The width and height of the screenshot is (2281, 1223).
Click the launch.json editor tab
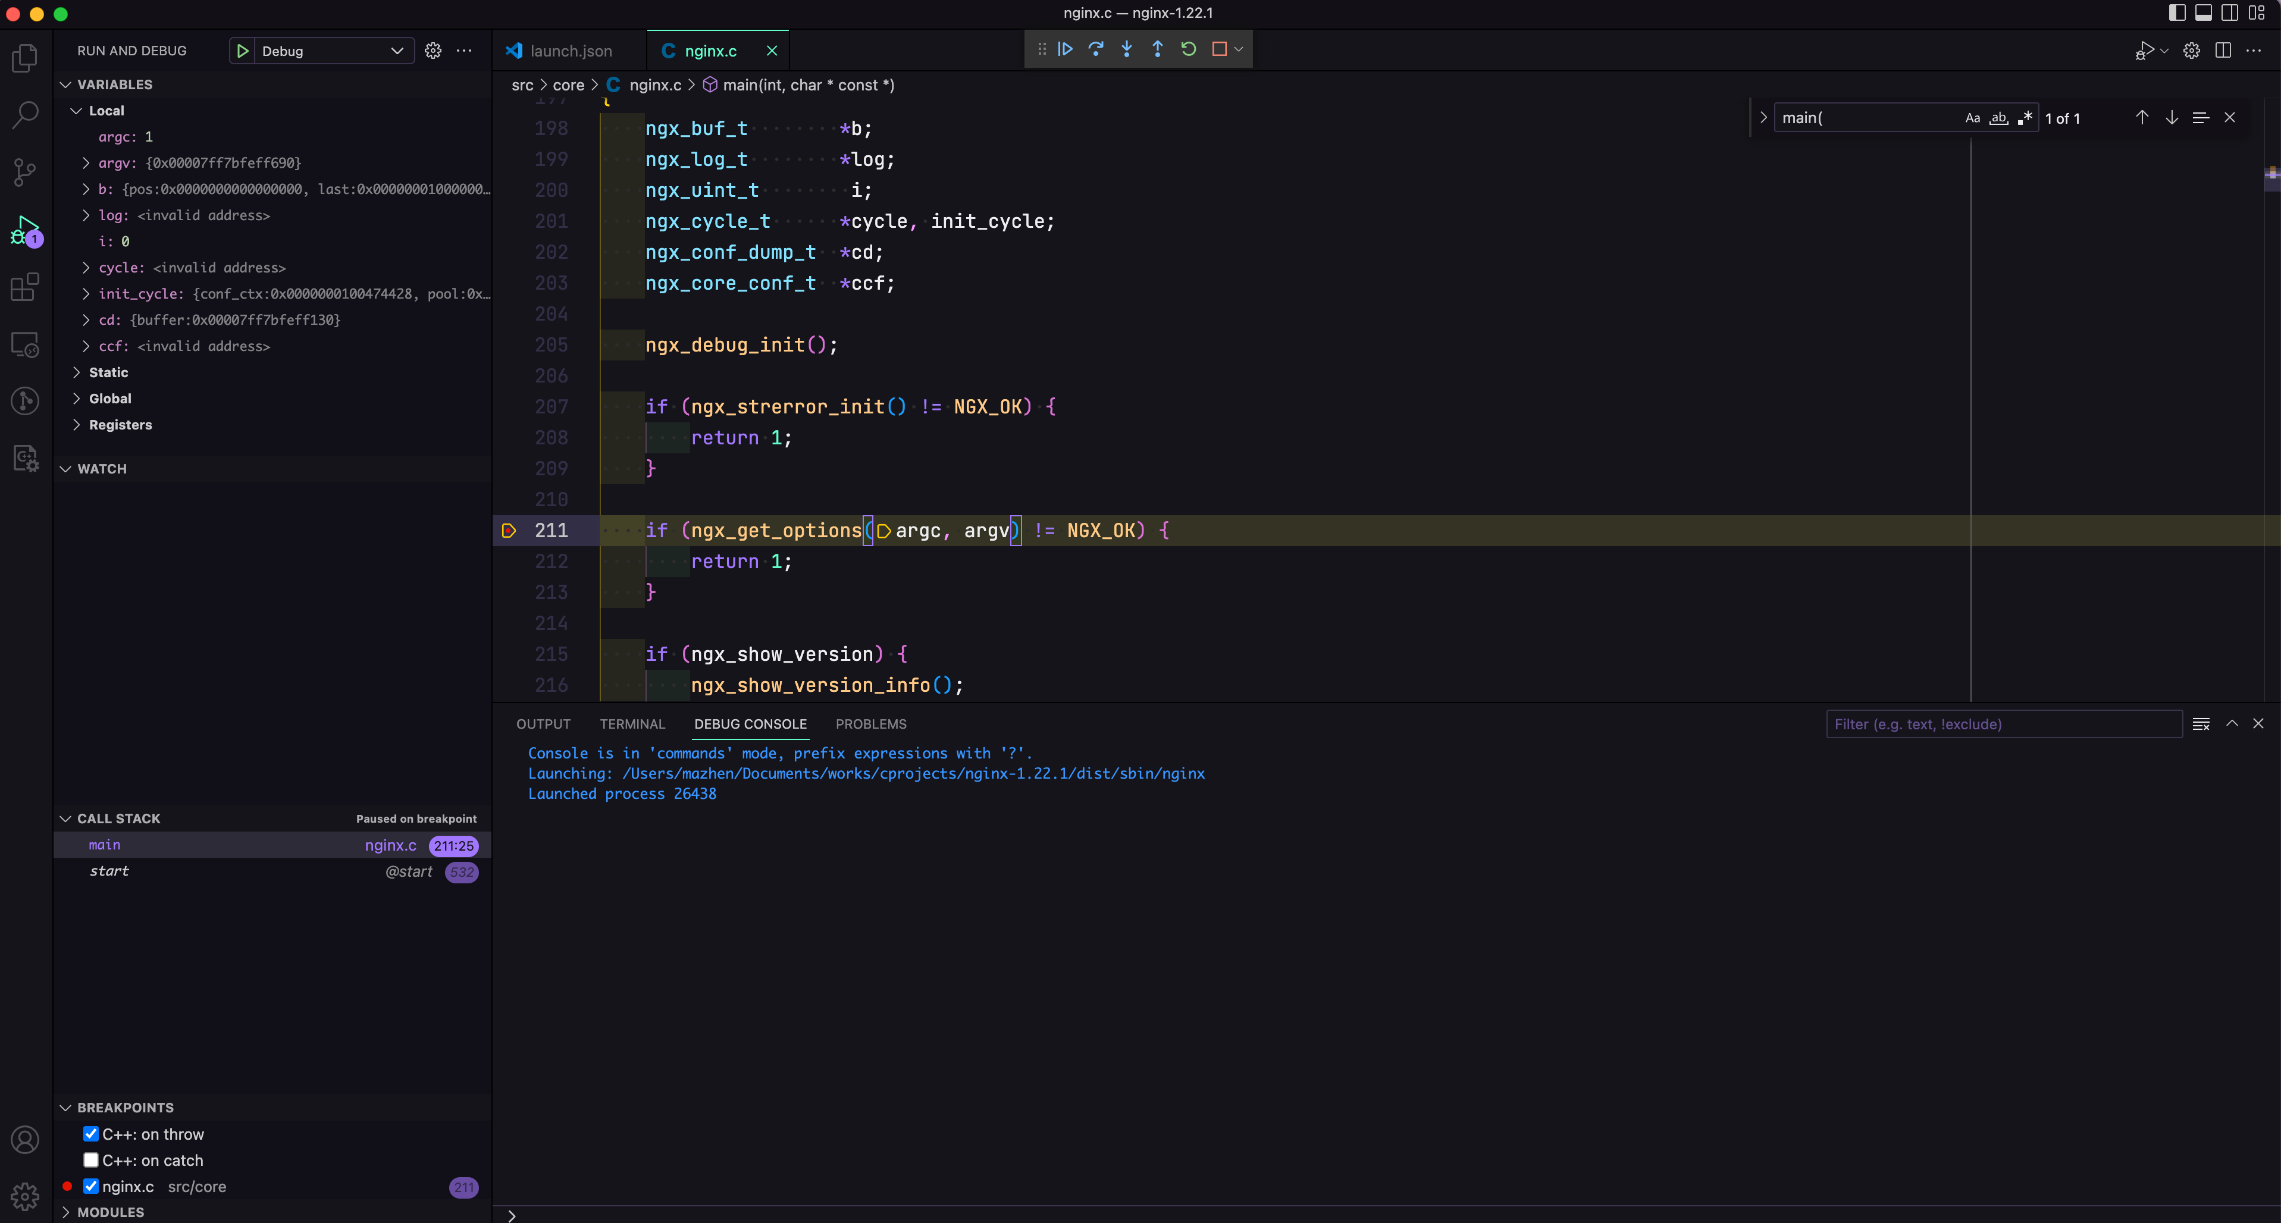coord(569,50)
